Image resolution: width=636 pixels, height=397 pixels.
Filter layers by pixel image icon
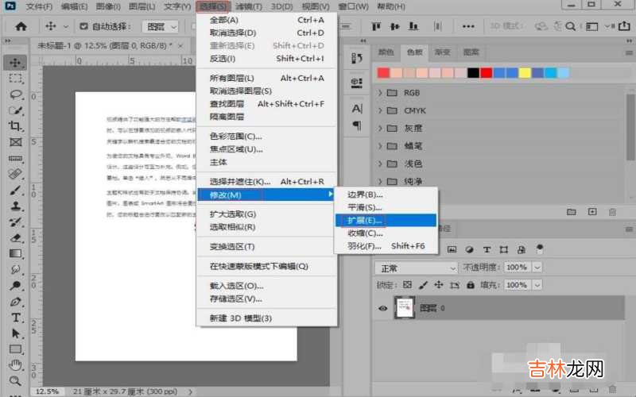click(x=452, y=249)
